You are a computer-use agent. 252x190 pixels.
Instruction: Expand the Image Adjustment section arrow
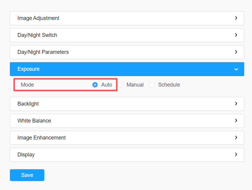[x=236, y=18]
